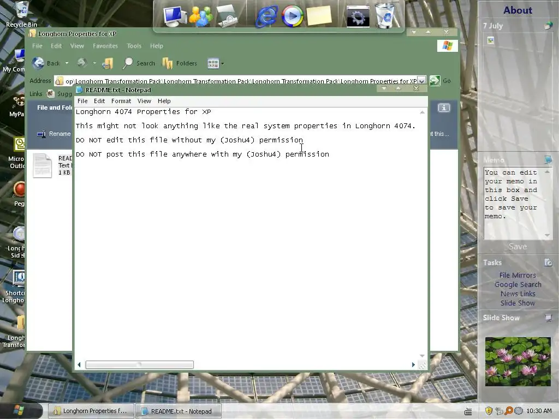Click Notepad horizontal scrollbar right arrow
Screen dimensions: 559x419
(x=413, y=364)
